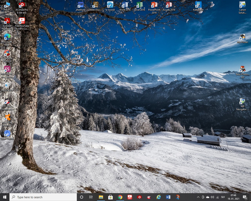Launch YouTube to MP3 taskbar icon
Image resolution: width=251 pixels, height=201 pixels.
tap(130, 197)
